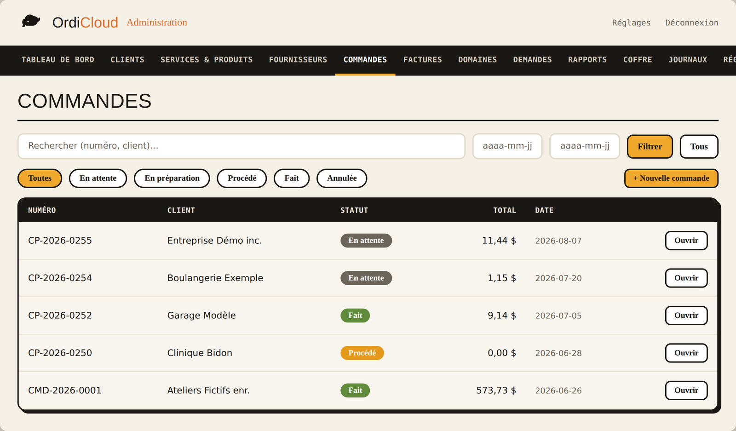
Task: Click the second aaaa-mm-jj date field
Action: click(x=585, y=146)
